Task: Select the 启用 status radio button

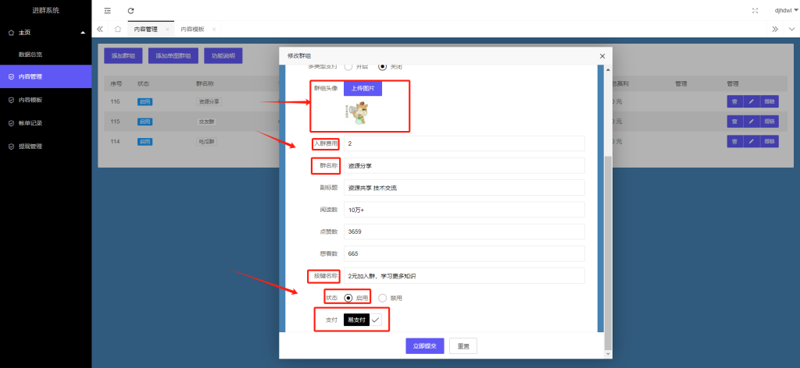Action: (348, 297)
